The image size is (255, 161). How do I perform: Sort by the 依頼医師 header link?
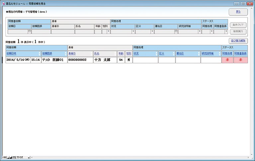[x=47, y=54]
